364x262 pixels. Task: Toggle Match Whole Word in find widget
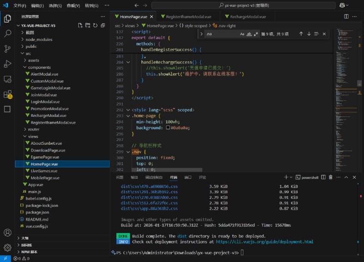[249, 34]
